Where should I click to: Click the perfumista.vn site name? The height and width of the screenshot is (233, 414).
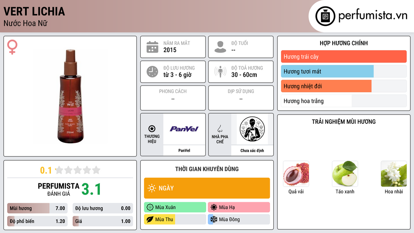(x=373, y=16)
